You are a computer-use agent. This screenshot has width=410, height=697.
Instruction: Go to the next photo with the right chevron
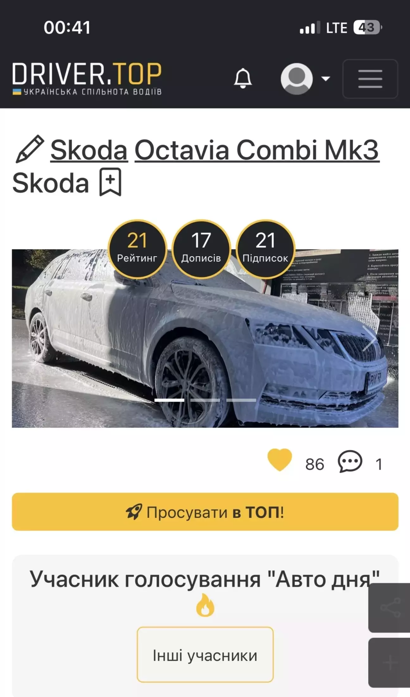[x=369, y=339]
